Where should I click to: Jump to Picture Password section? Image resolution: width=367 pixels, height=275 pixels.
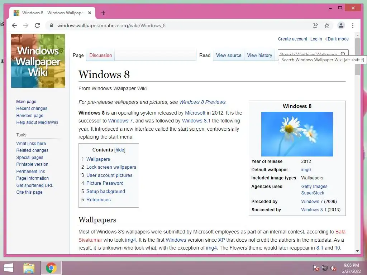coord(105,183)
